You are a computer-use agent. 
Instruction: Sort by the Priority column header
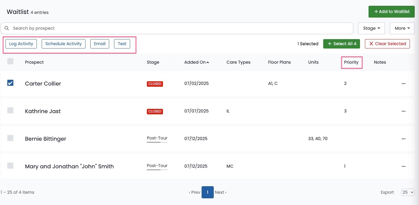(x=351, y=62)
